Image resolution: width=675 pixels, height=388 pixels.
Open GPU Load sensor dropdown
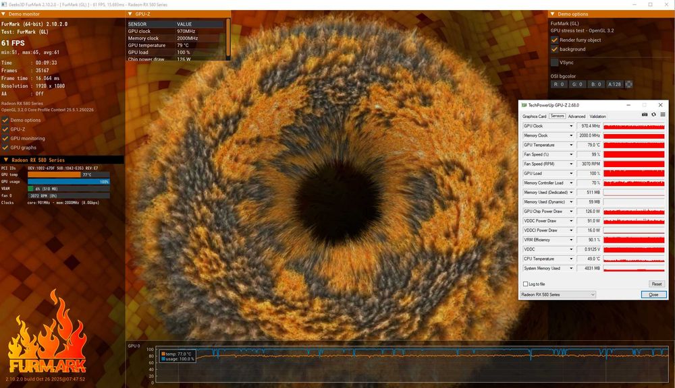[x=571, y=173]
